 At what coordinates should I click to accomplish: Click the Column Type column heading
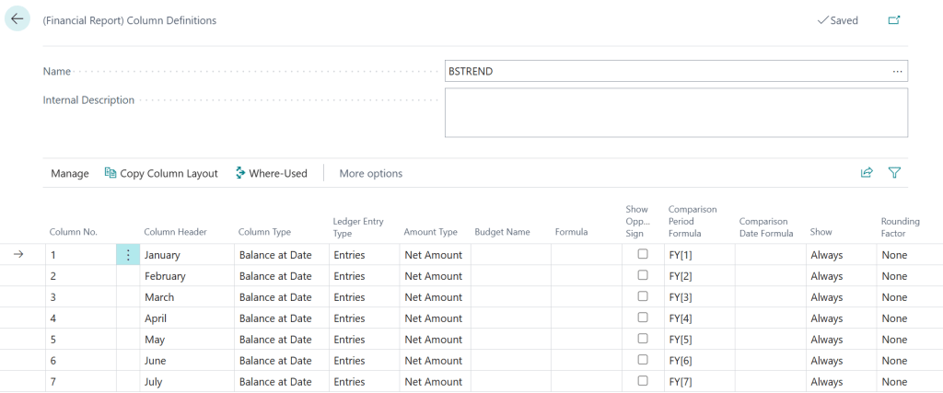[264, 232]
